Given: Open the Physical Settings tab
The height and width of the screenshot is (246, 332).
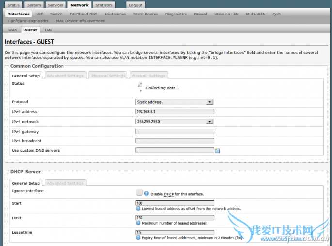Looking at the screenshot, I should [x=108, y=76].
